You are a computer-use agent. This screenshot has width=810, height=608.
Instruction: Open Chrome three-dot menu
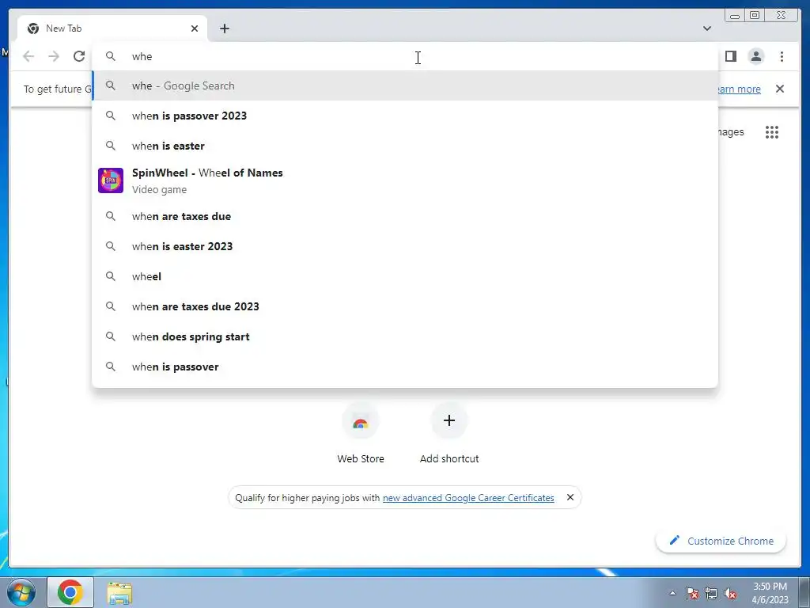(x=782, y=56)
